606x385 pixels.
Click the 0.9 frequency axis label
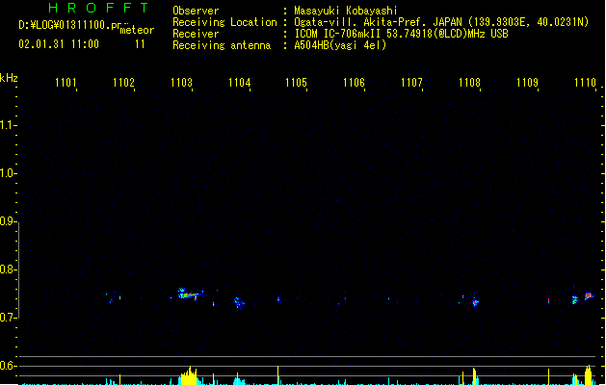coord(8,221)
